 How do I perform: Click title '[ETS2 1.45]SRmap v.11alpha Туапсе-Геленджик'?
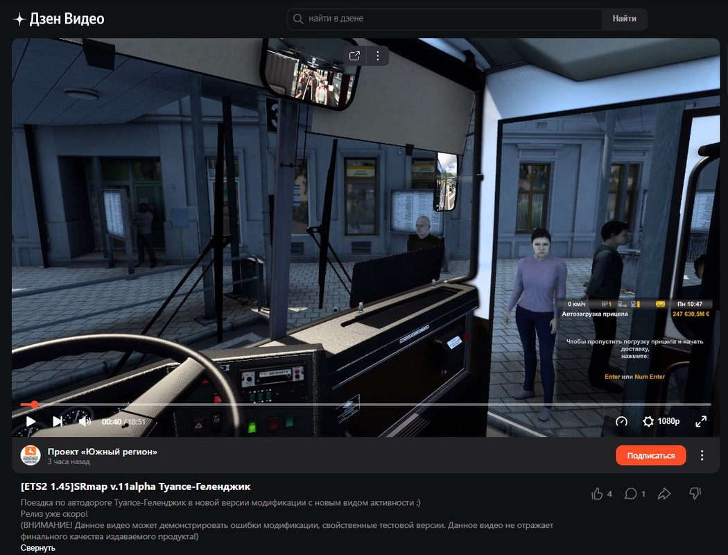click(136, 486)
